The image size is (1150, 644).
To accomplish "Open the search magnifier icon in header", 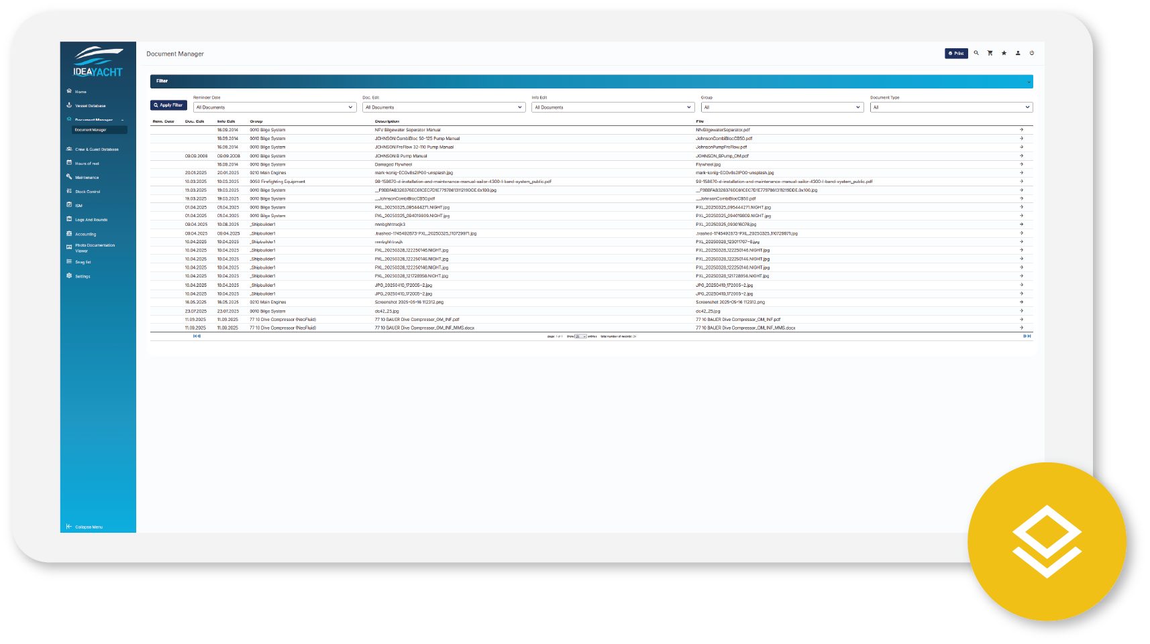I will tap(976, 53).
